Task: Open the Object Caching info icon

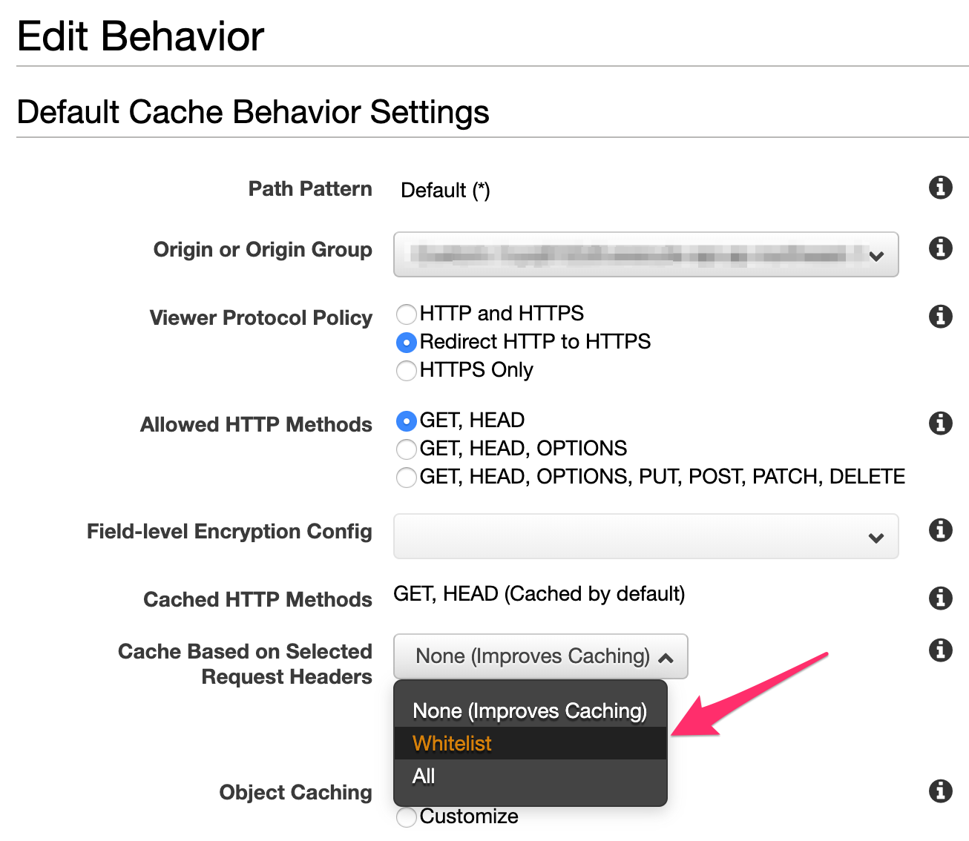Action: coord(940,791)
